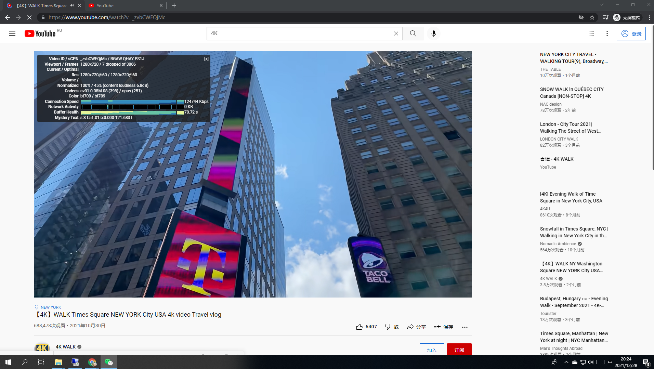The image size is (654, 369).
Task: Open the YouTube hamburger guide menu
Action: (12, 33)
